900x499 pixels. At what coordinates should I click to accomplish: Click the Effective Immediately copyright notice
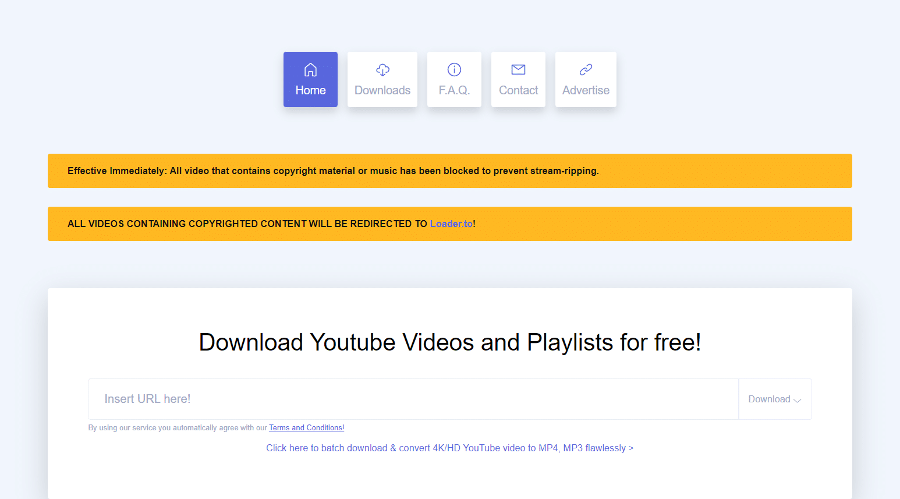tap(450, 171)
